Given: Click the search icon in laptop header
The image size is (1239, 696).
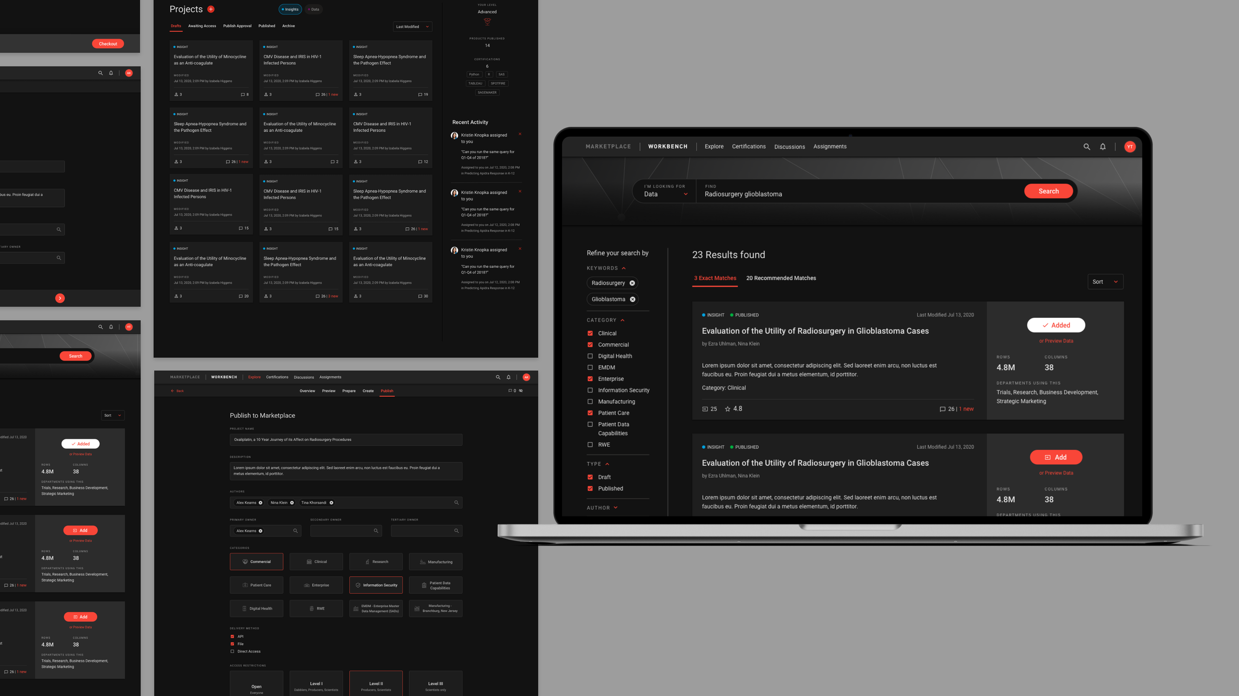Looking at the screenshot, I should pyautogui.click(x=1086, y=147).
